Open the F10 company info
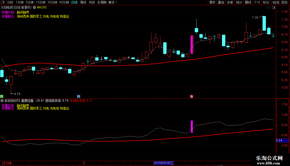The width and height of the screenshot is (290, 166). [x=257, y=2]
